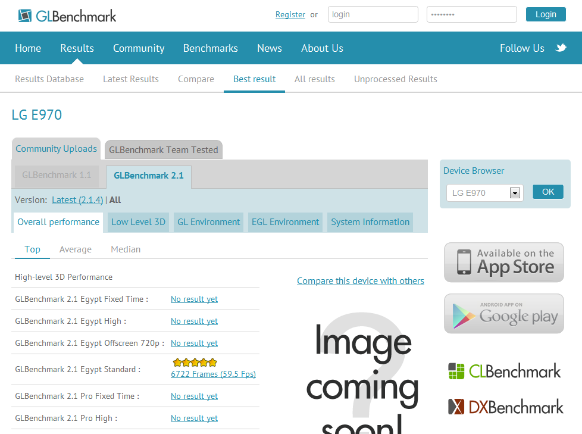The width and height of the screenshot is (582, 434).
Task: Click No result yet for Pro Fixed Time
Action: [194, 396]
